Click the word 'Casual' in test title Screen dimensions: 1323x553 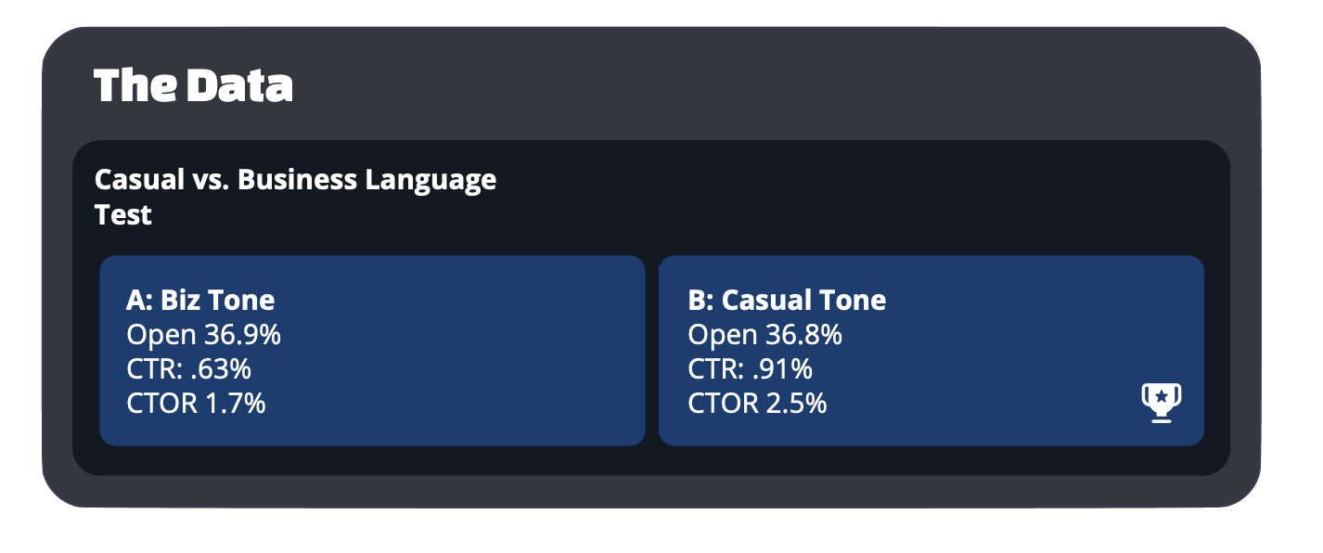pos(139,179)
